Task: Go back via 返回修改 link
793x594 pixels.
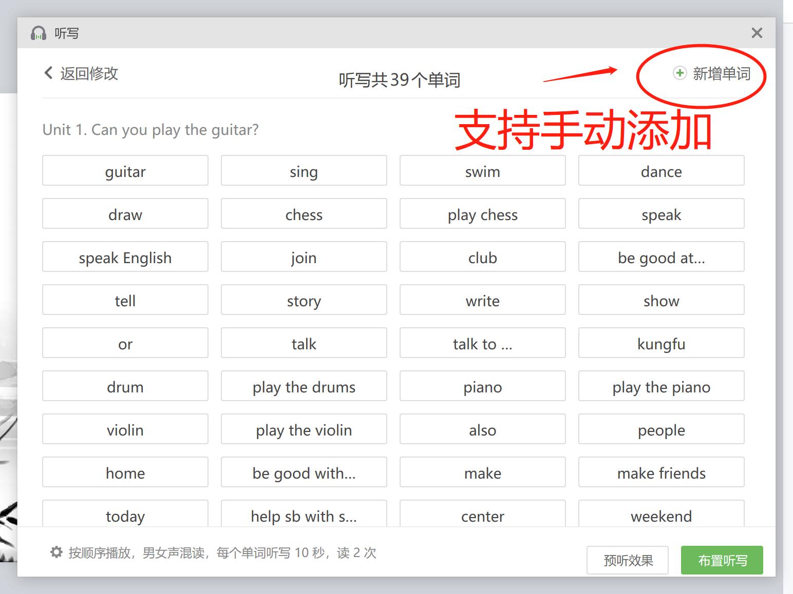Action: click(x=89, y=73)
